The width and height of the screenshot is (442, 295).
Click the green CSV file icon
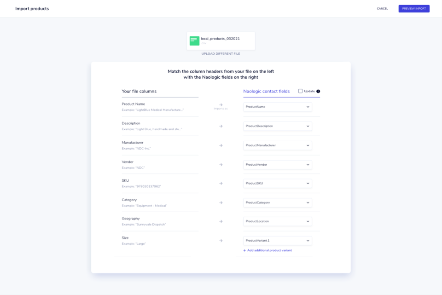point(194,41)
